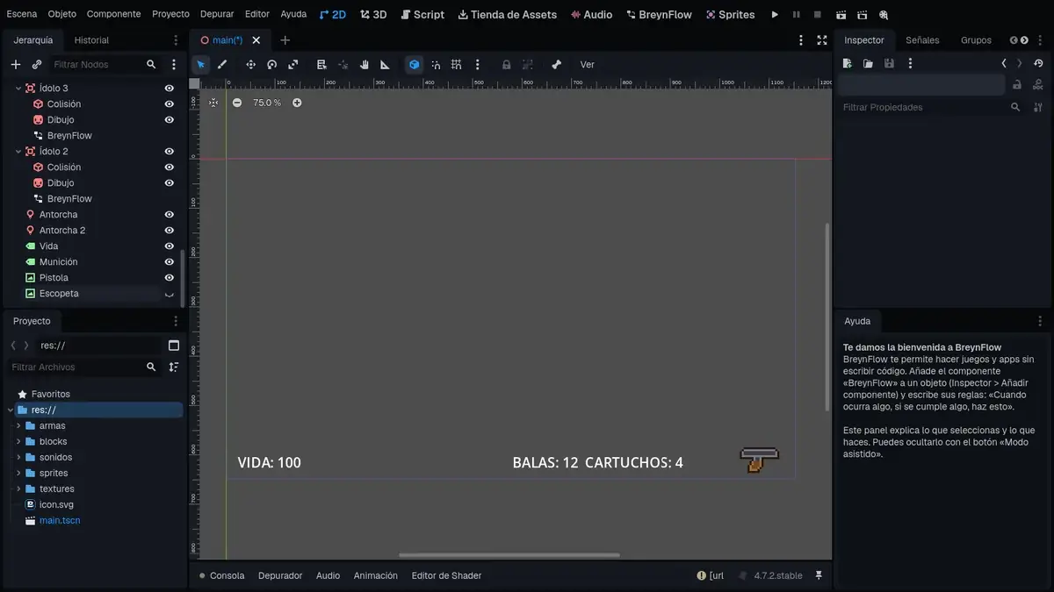Open the Consola bottom panel
1054x592 pixels.
coord(221,575)
